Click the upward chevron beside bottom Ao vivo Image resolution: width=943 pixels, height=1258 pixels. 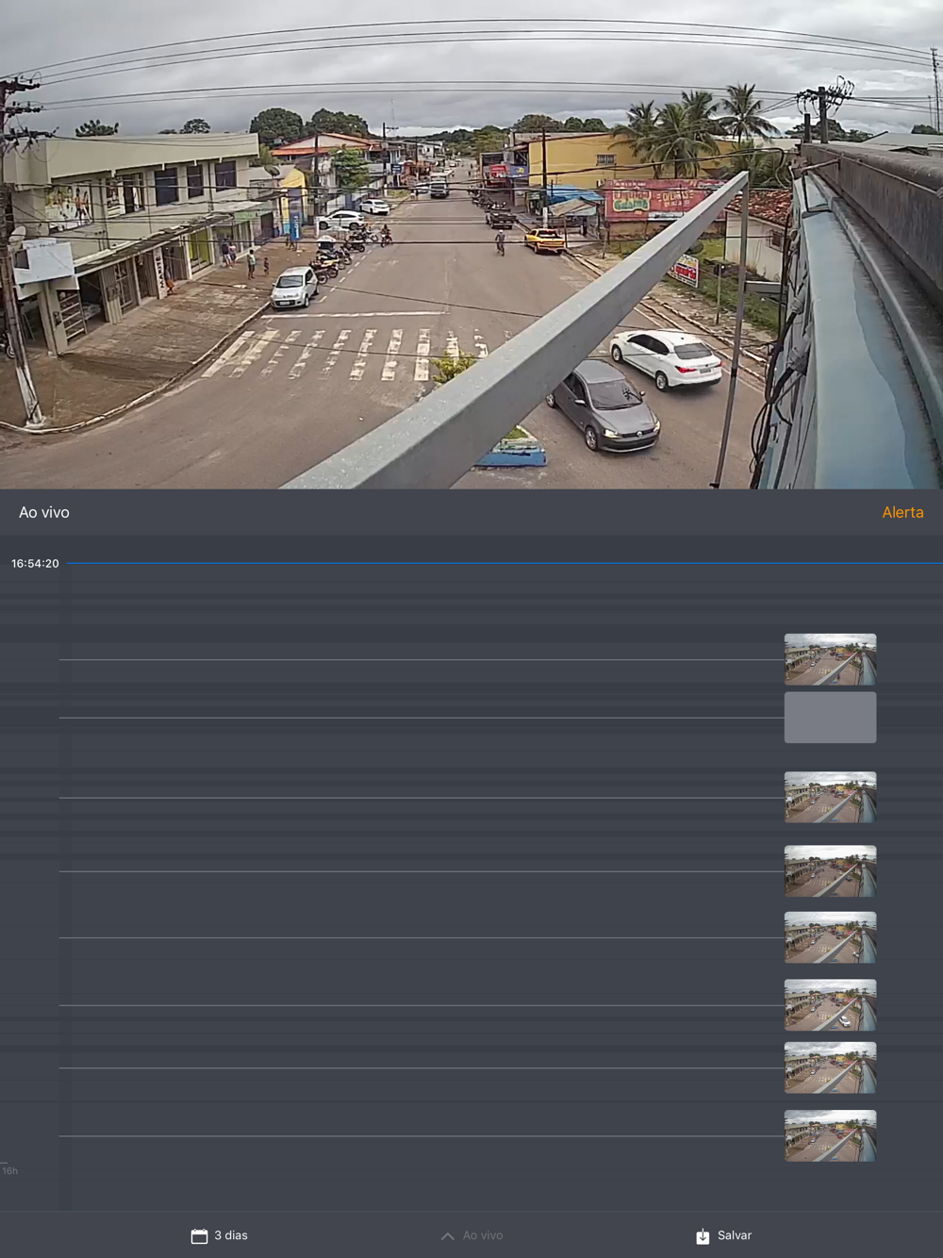point(447,1235)
